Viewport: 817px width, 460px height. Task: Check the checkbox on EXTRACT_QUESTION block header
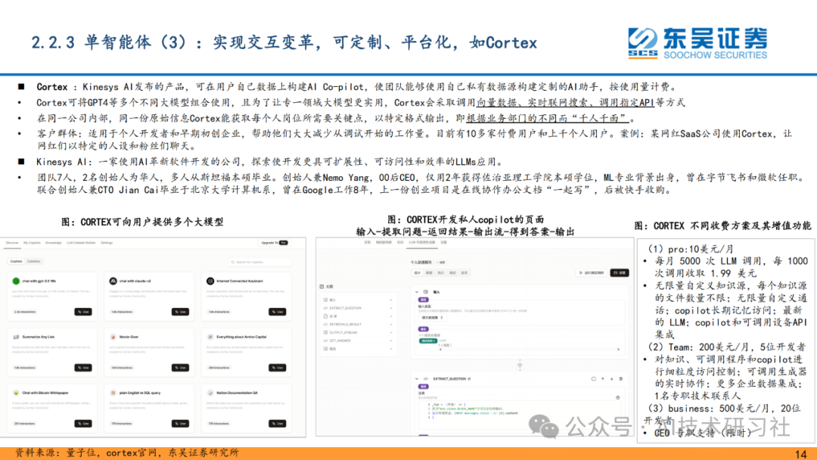594,379
